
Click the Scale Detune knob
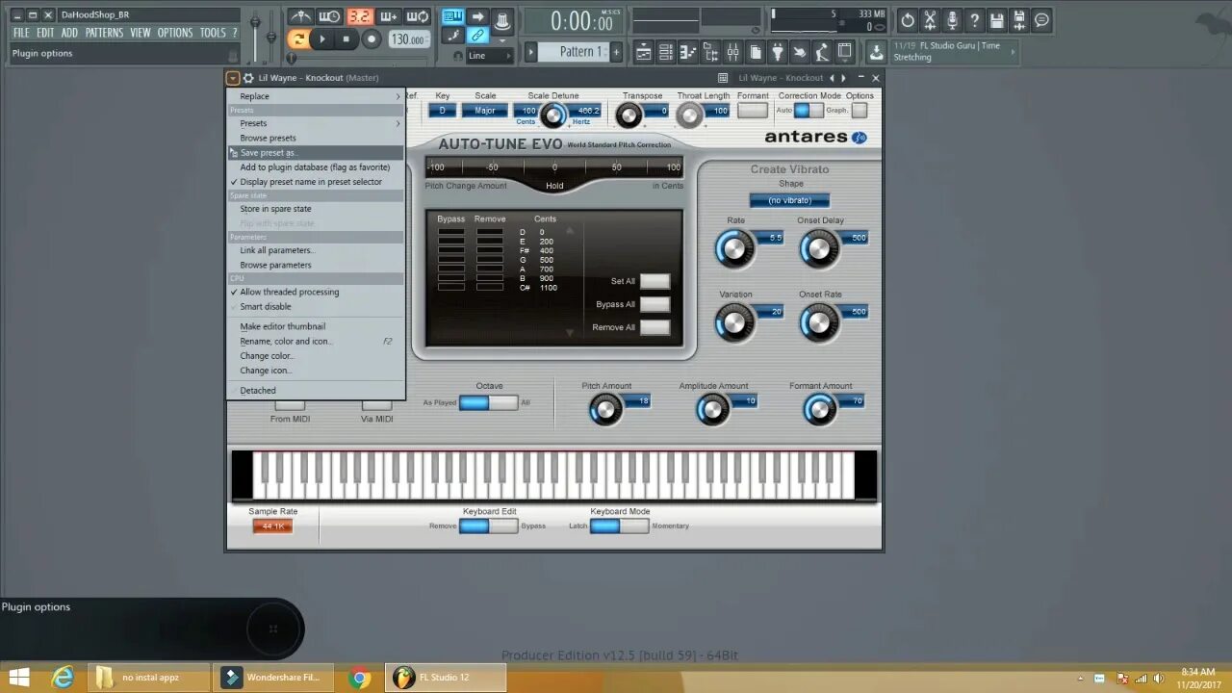point(552,116)
